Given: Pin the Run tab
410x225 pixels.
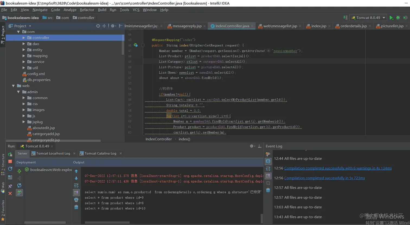Looking at the screenshot, I should 10,186.
